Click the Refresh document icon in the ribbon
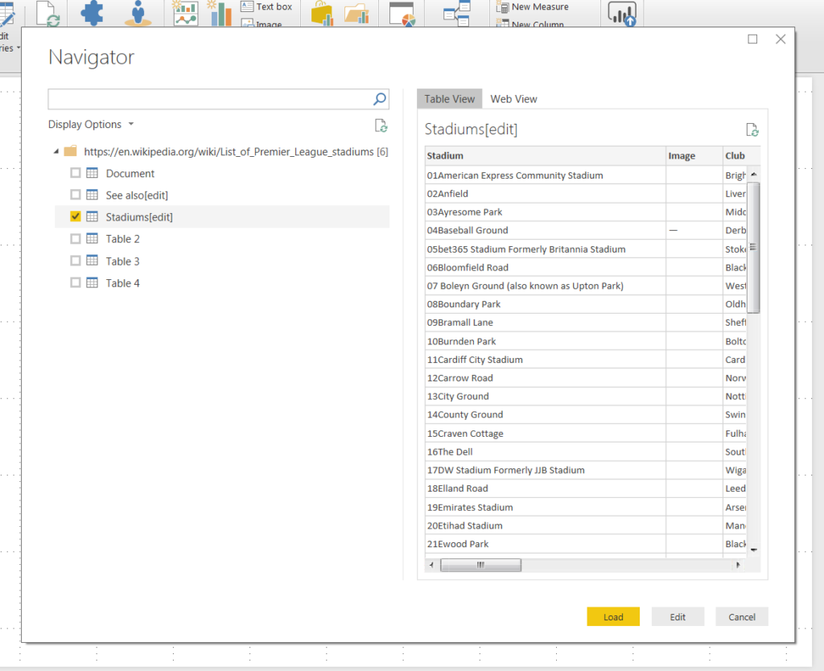Viewport: 824px width, 671px height. point(47,13)
